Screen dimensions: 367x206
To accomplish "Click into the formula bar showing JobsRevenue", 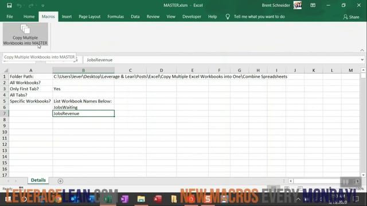I will click(221, 60).
